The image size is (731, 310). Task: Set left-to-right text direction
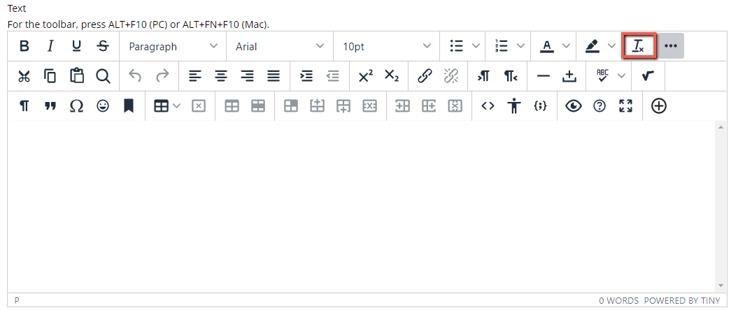click(484, 76)
